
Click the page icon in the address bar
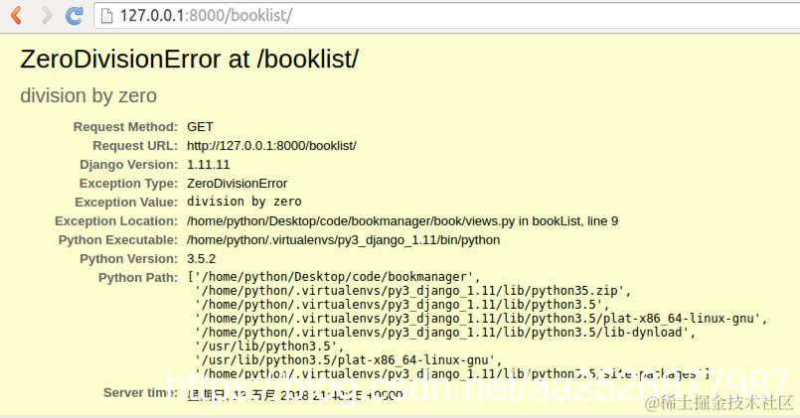106,16
